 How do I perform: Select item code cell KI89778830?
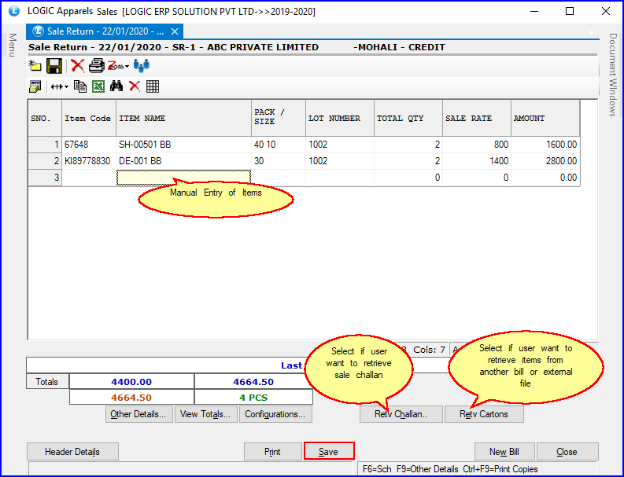[89, 161]
